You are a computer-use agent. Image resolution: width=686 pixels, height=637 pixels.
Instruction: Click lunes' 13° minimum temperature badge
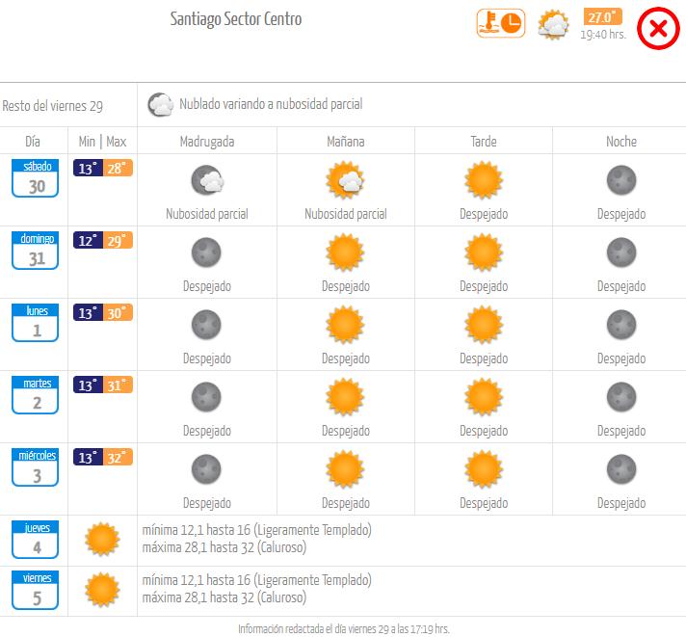coord(88,312)
